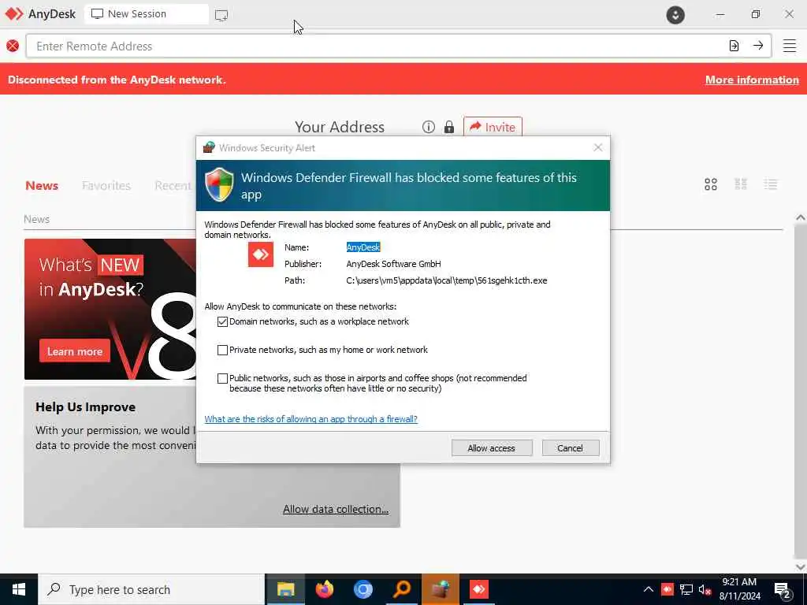Click the executable path text
Screen dimensions: 807x605
447,280
